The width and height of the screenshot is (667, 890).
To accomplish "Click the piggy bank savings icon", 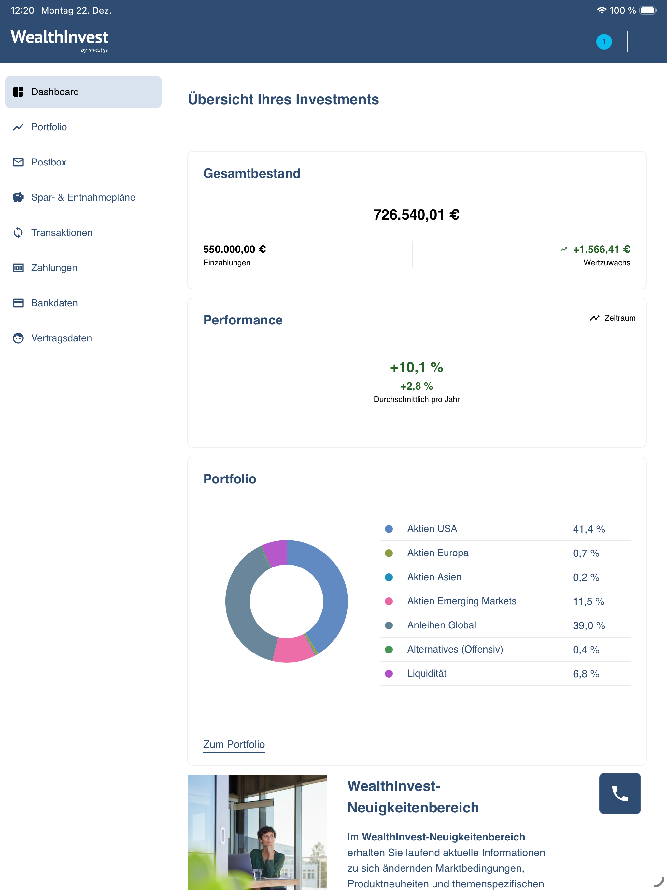I will pyautogui.click(x=18, y=197).
